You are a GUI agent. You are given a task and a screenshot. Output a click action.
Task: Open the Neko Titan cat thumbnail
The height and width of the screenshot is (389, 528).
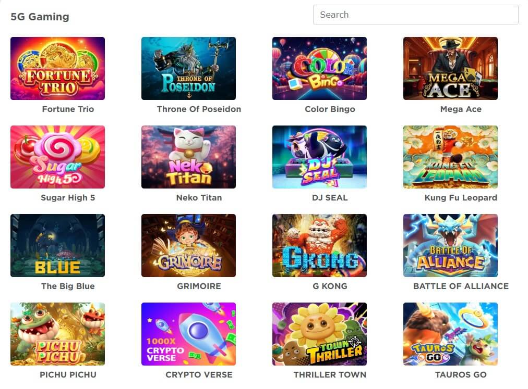coord(188,157)
